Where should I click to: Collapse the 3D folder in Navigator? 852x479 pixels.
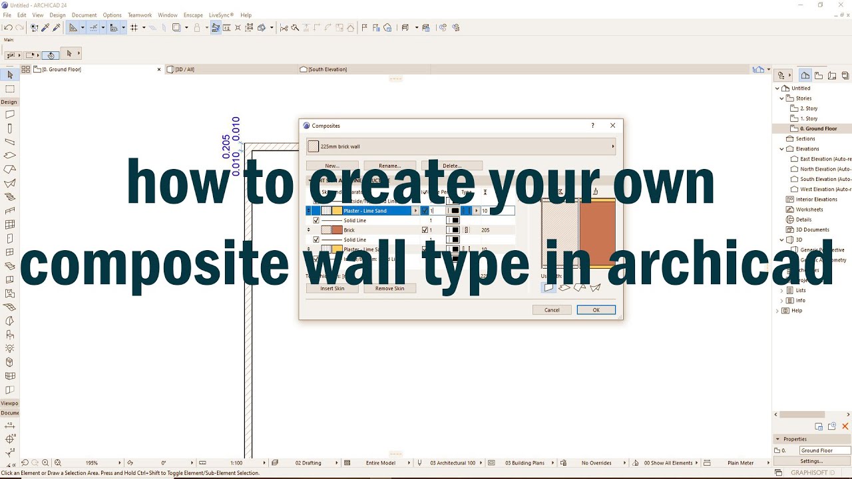pos(782,239)
